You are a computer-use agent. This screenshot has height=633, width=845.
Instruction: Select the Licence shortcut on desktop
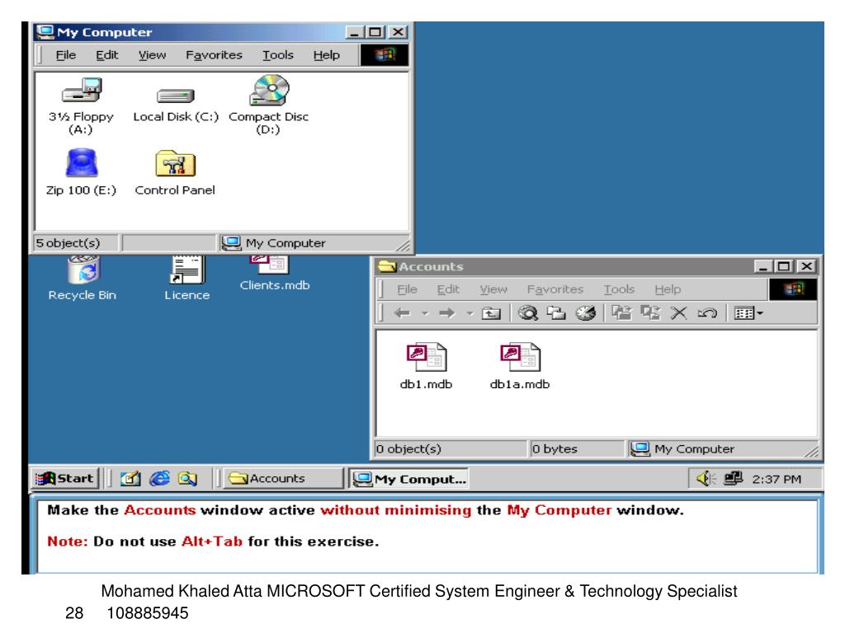tap(186, 278)
